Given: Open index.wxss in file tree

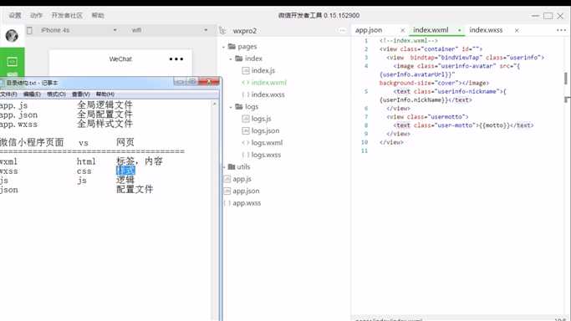Looking at the screenshot, I should 268,94.
